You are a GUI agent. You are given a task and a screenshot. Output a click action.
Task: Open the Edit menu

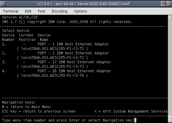tap(28, 11)
